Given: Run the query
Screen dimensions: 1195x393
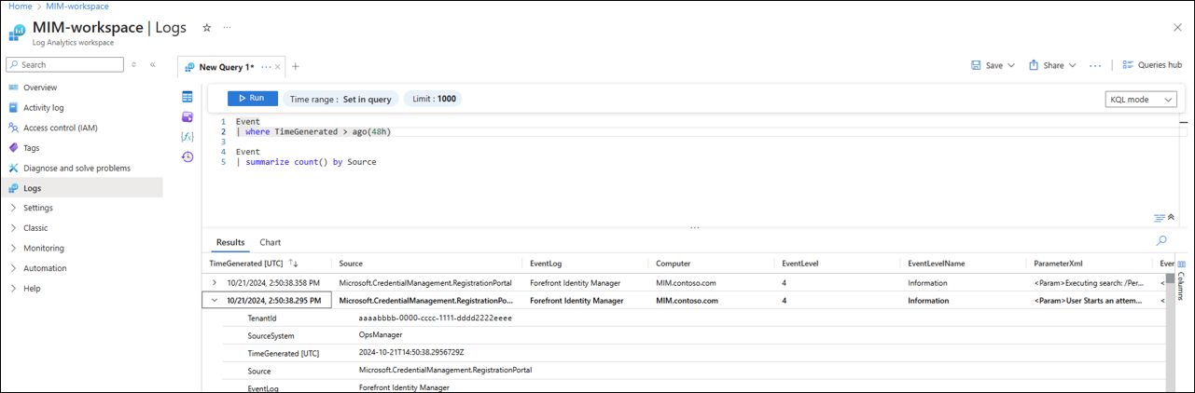Looking at the screenshot, I should pos(252,98).
